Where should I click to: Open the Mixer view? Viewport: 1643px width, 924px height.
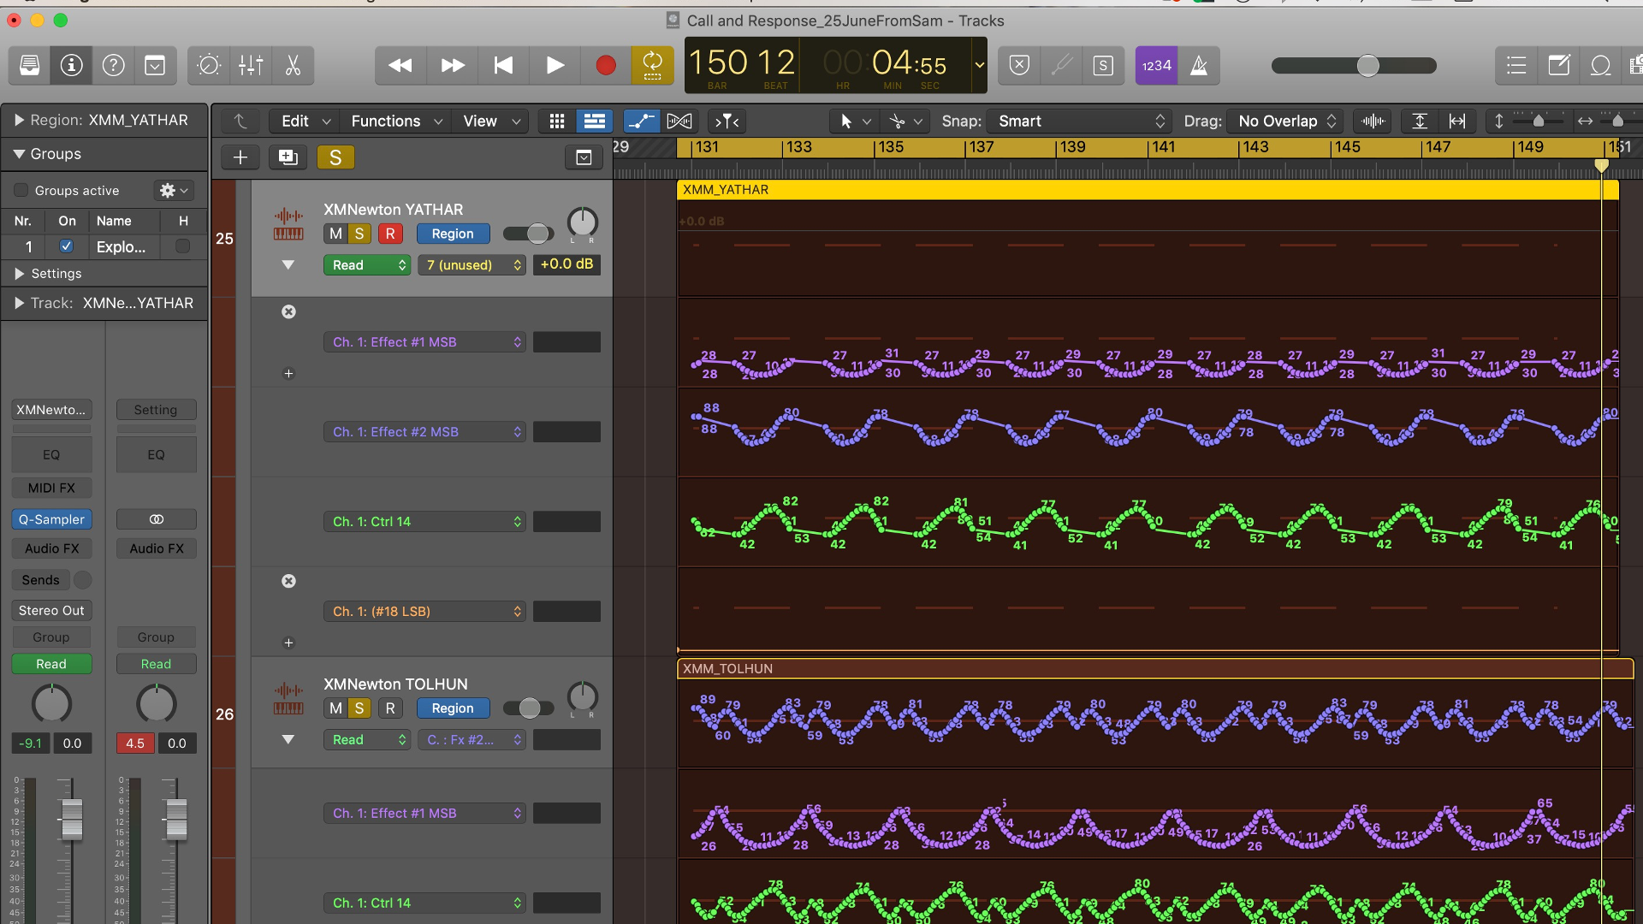(x=251, y=65)
